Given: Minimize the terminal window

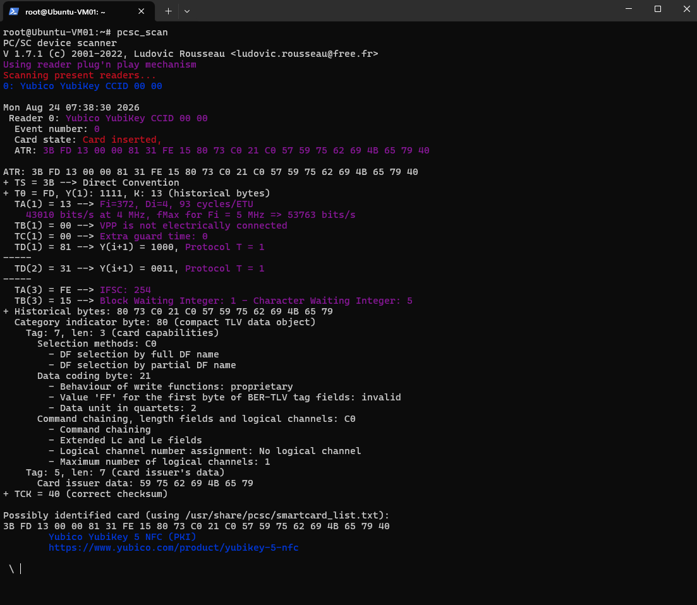Looking at the screenshot, I should click(x=629, y=9).
